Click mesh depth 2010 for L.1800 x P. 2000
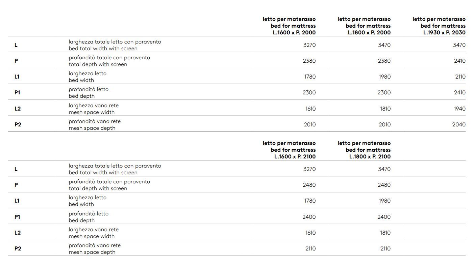Screen dimensions: 473x269 tap(384, 124)
